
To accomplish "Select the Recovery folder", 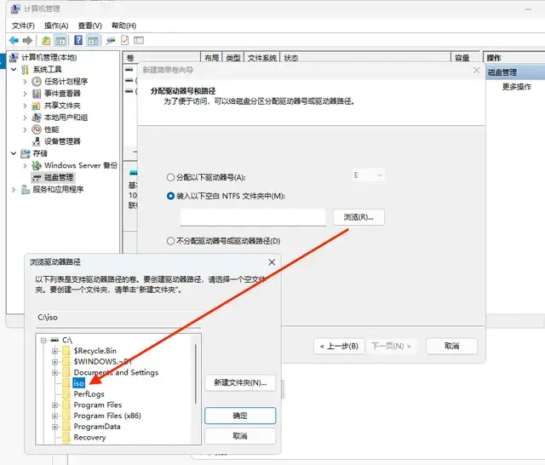I will [x=89, y=438].
